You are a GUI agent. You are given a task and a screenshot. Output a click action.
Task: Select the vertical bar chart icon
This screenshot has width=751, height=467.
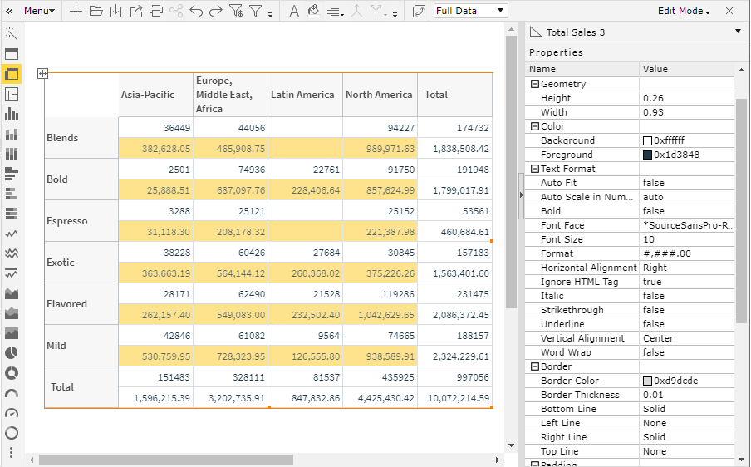tap(12, 114)
